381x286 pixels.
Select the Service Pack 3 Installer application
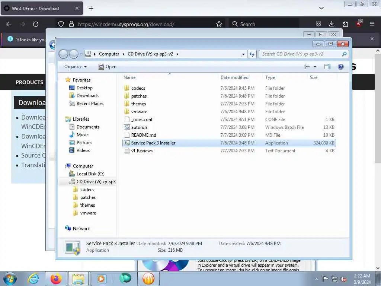click(229, 143)
